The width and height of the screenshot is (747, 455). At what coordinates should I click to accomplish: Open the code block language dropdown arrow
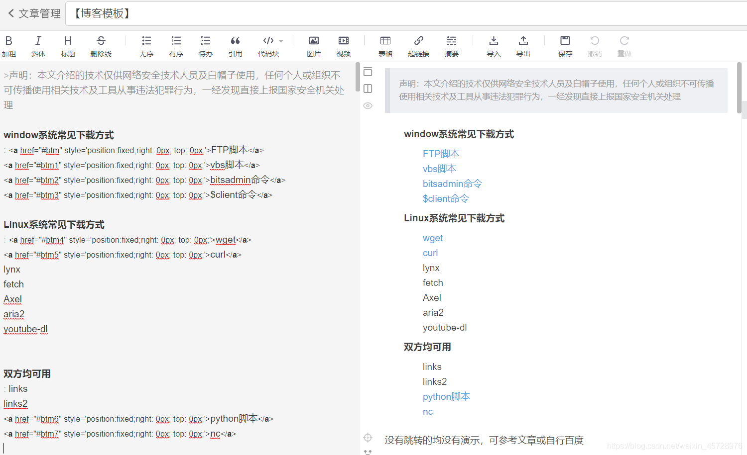coord(281,41)
